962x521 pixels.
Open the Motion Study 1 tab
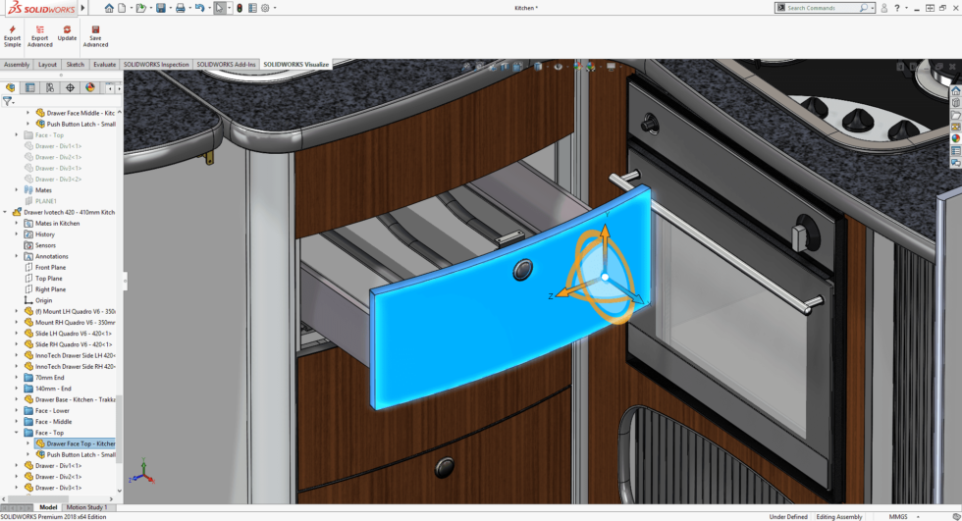tap(86, 507)
